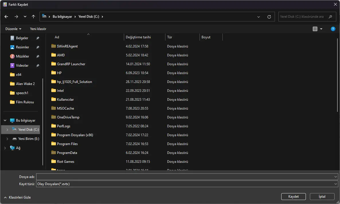Go forward with the right arrow

tap(16, 17)
